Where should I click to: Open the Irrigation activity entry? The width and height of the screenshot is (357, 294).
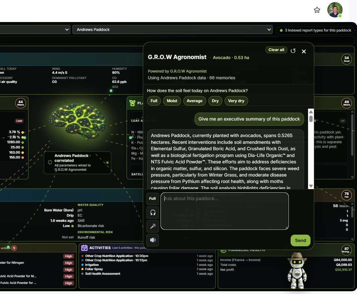[x=92, y=265]
